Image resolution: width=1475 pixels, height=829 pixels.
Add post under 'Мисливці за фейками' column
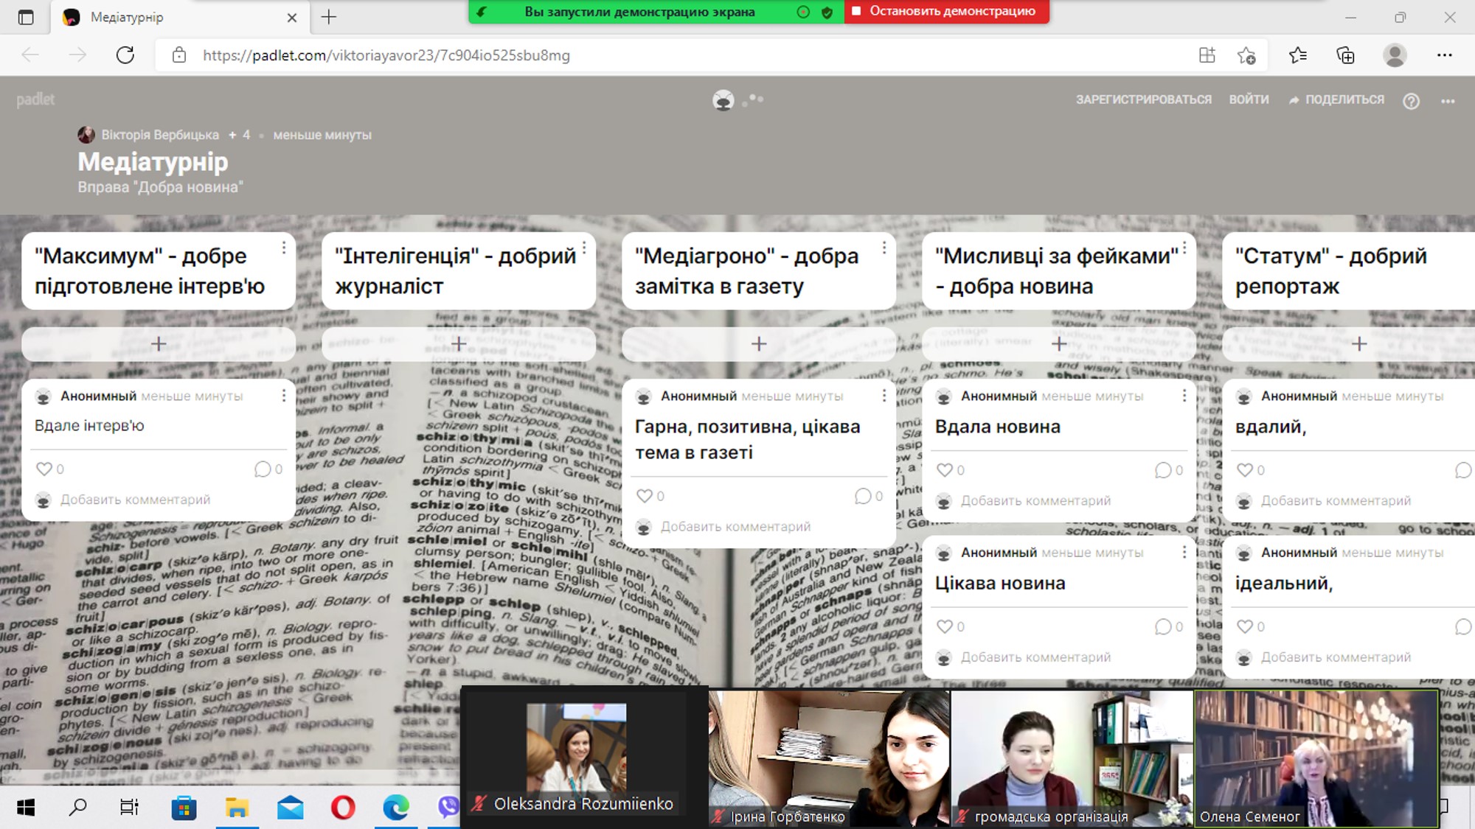1059,344
